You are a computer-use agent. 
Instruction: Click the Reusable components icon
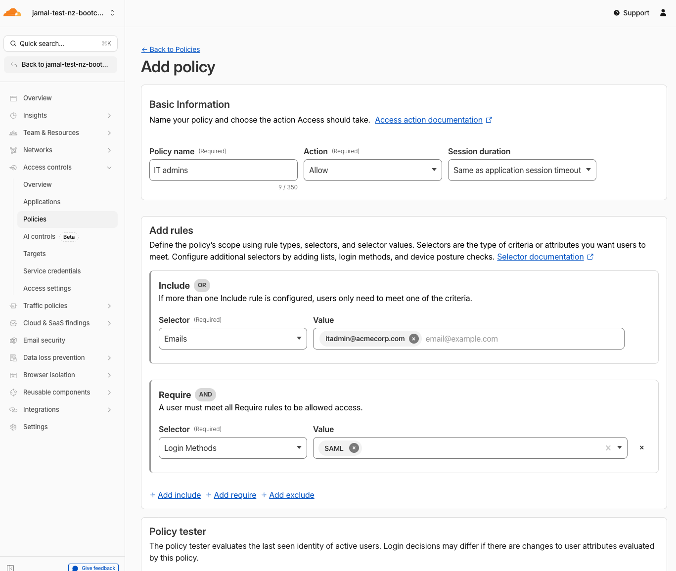(x=13, y=393)
